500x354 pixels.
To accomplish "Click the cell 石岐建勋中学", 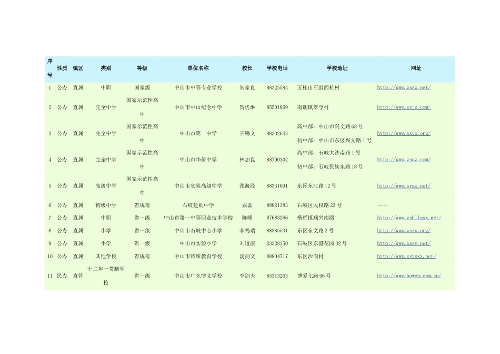I will (198, 205).
